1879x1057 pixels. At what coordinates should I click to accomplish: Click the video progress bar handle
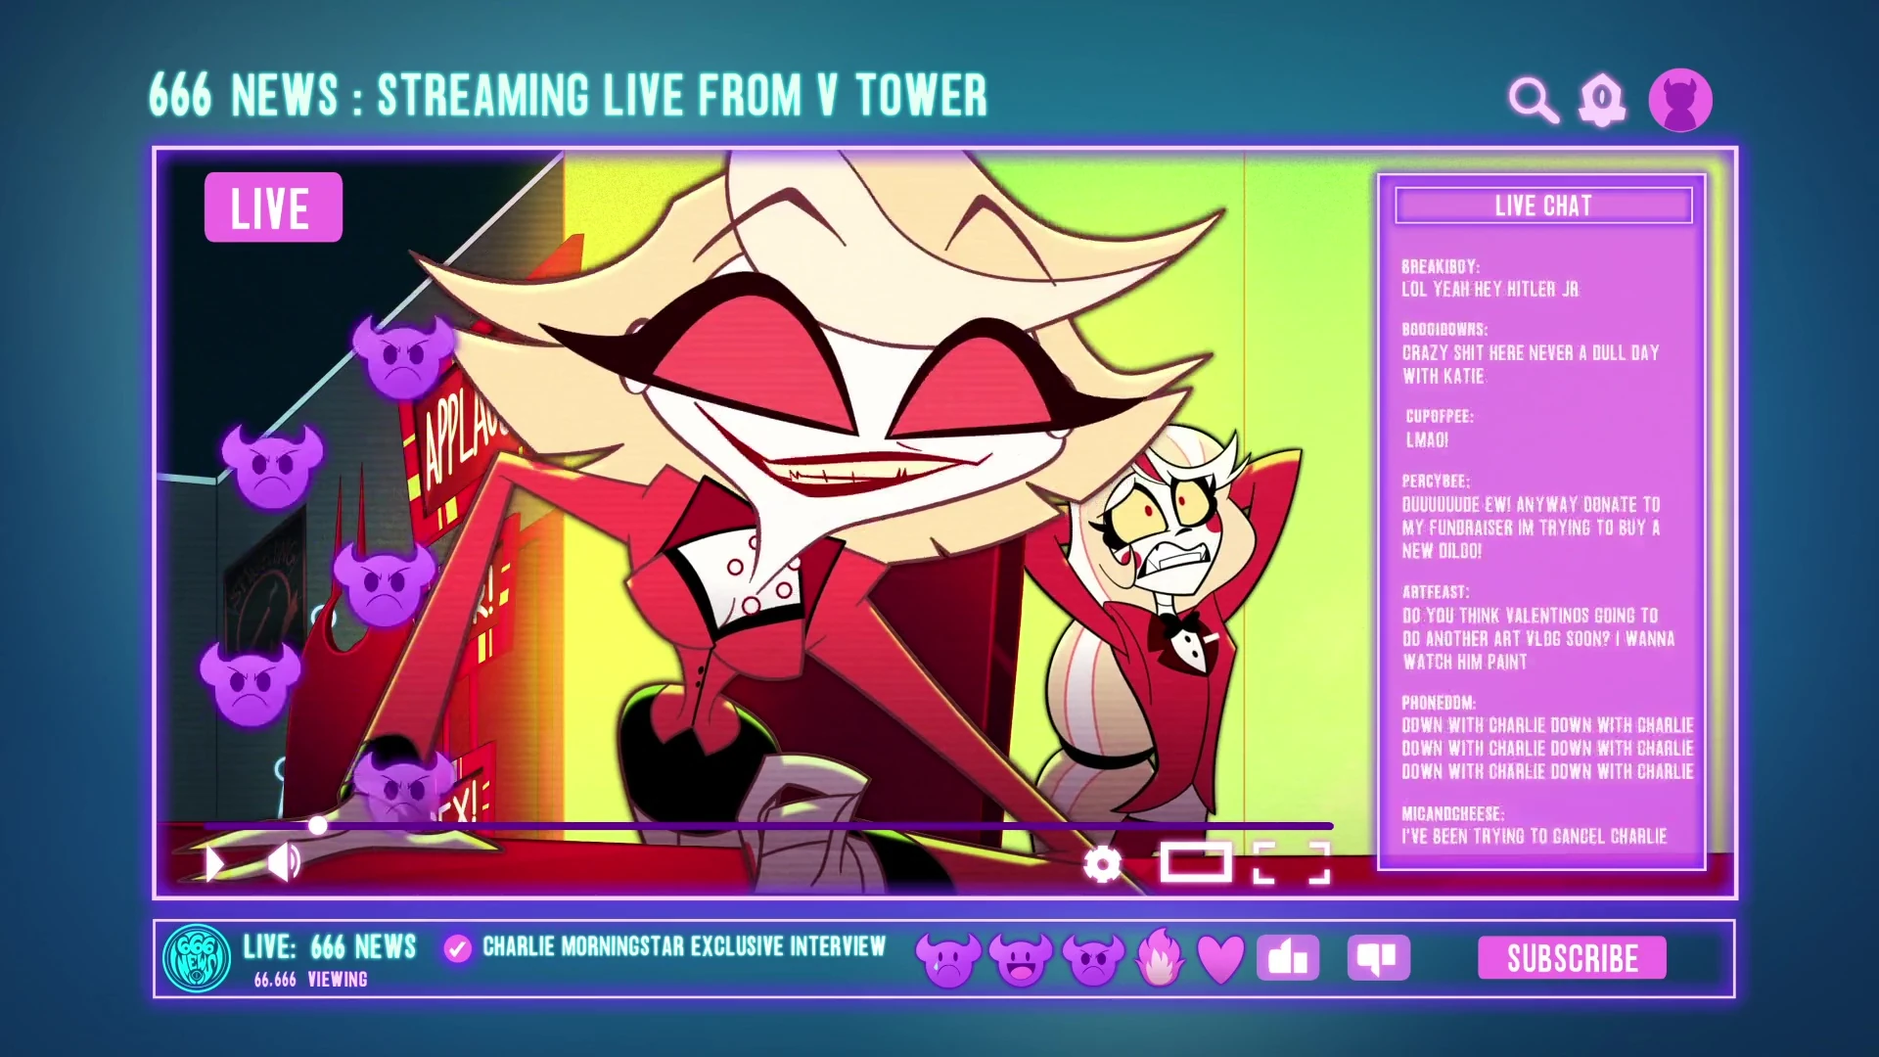[318, 826]
